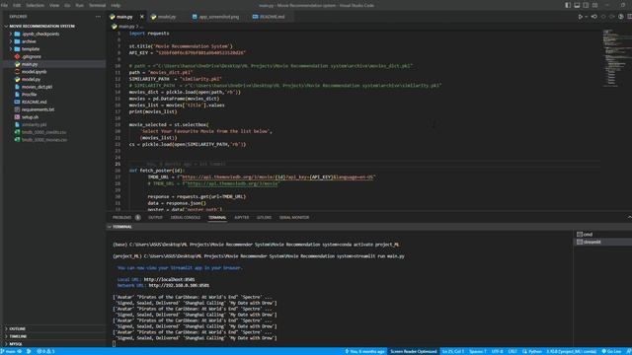Viewport: 632px width, 355px height.
Task: Click Screen Reader Optimized status item
Action: [x=413, y=351]
